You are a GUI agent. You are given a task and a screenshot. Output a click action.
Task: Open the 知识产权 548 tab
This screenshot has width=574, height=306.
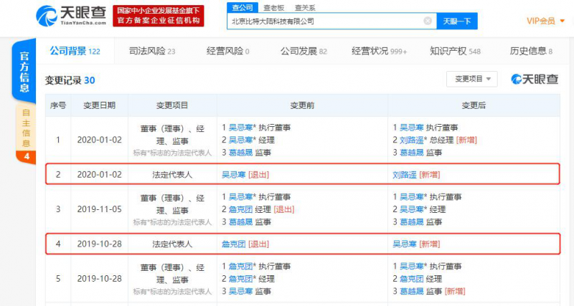click(455, 51)
